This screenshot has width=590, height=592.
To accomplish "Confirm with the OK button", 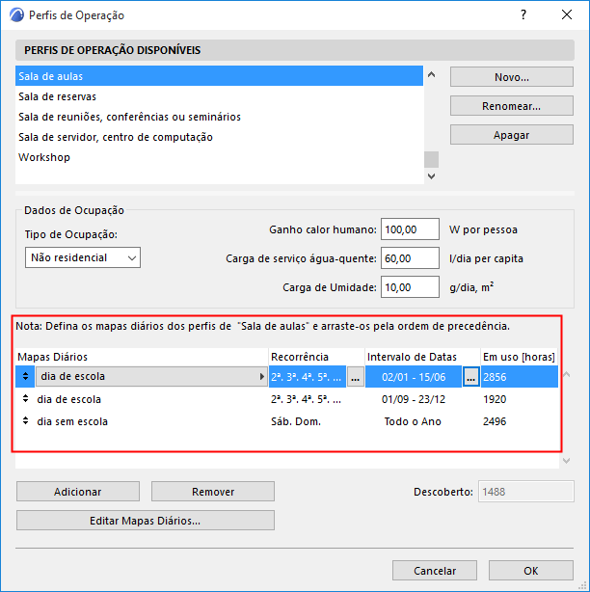I will 531,570.
